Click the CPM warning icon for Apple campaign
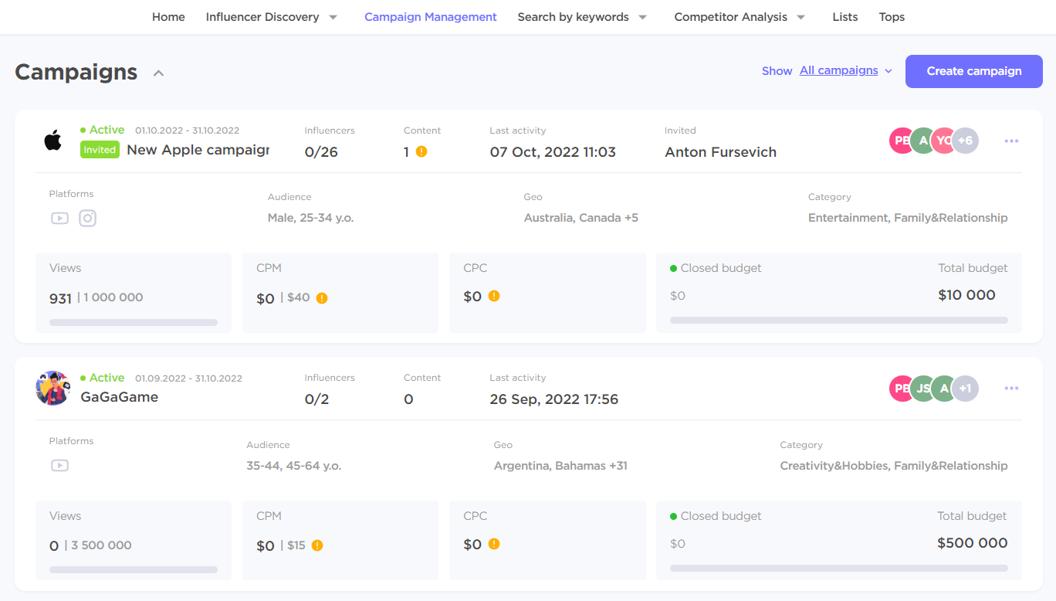 (x=322, y=298)
